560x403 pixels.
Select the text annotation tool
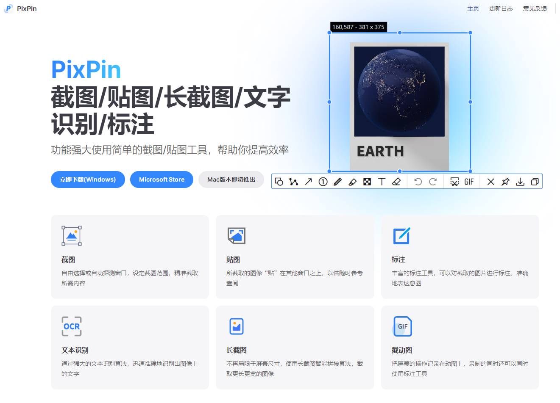(x=382, y=181)
